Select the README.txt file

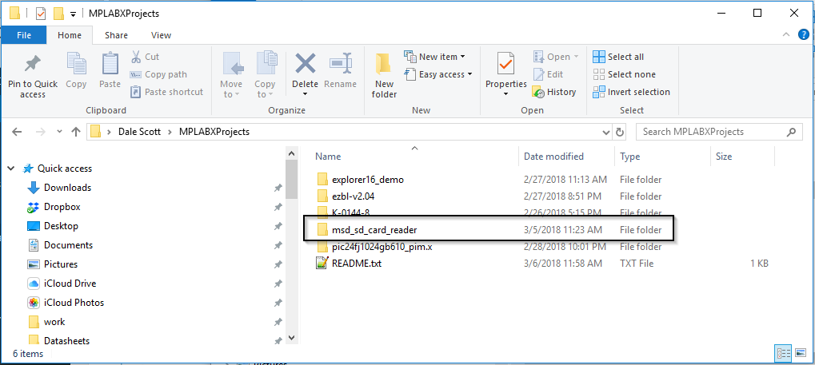coord(356,264)
